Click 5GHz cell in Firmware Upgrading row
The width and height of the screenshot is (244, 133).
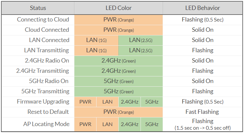[x=152, y=102]
